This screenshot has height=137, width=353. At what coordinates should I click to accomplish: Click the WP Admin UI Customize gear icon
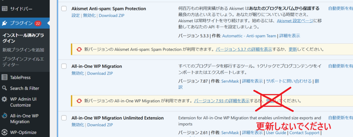pyautogui.click(x=4, y=99)
